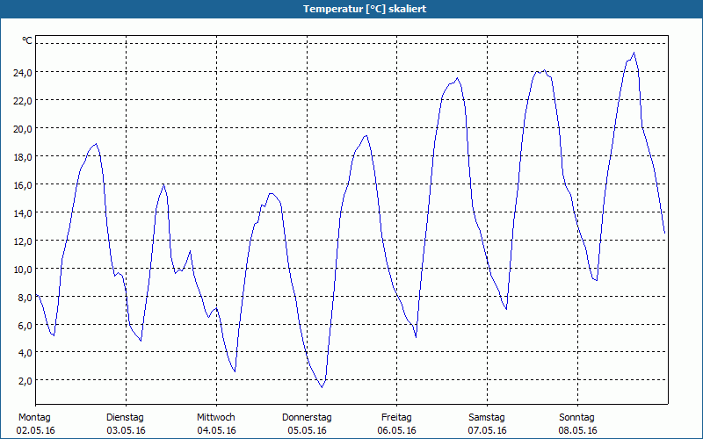Image resolution: width=703 pixels, height=439 pixels.
Task: Click the date '04.05.16'
Action: click(216, 430)
